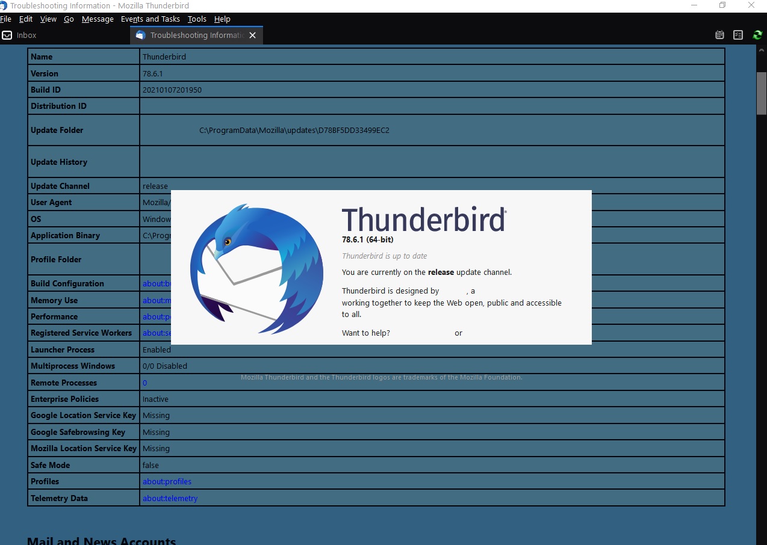Screen dimensions: 767x545
Task: Open the Go menu
Action: [69, 19]
